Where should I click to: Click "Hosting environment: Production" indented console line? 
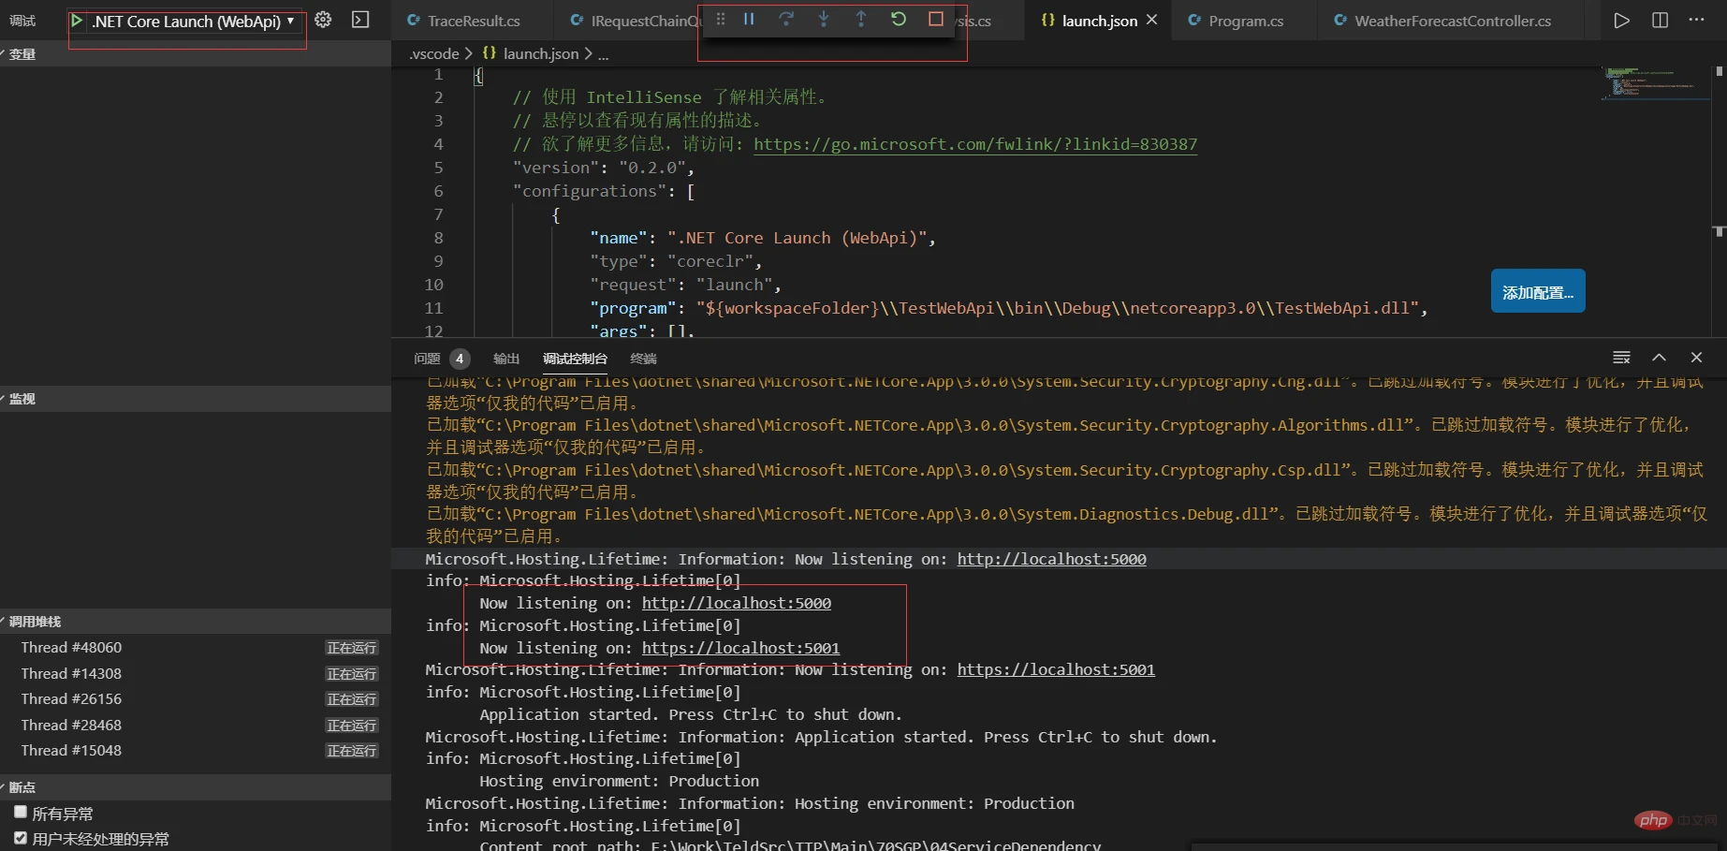tap(619, 781)
